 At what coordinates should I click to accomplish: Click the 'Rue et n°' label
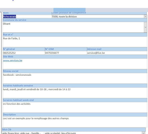(x=8, y=35)
